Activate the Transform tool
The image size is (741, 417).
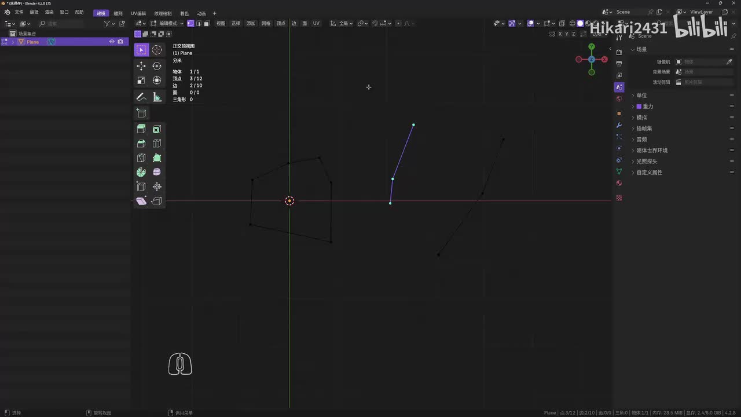click(157, 81)
